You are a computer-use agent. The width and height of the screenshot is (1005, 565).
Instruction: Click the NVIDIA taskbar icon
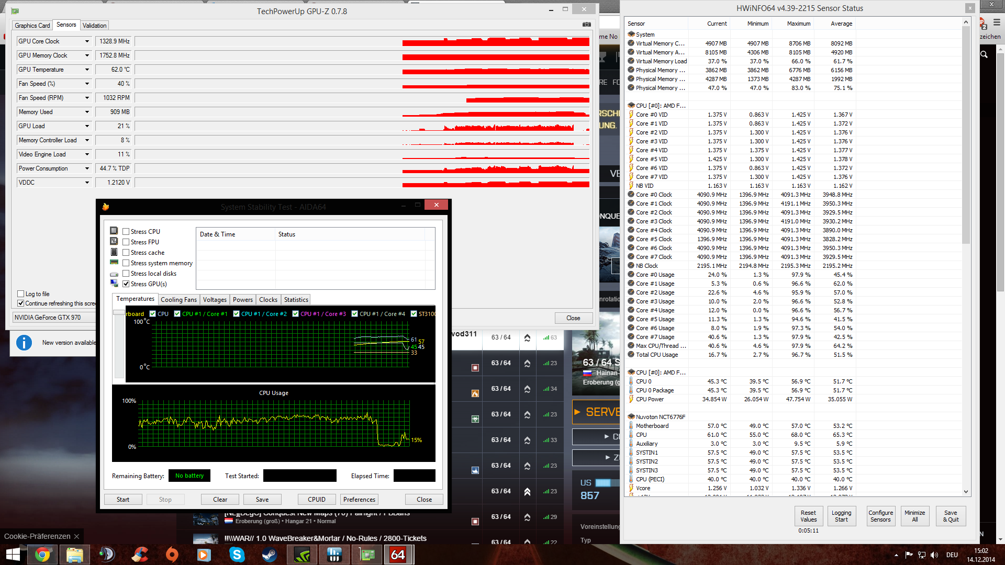click(x=302, y=555)
